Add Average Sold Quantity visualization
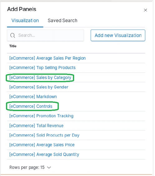 44,154
